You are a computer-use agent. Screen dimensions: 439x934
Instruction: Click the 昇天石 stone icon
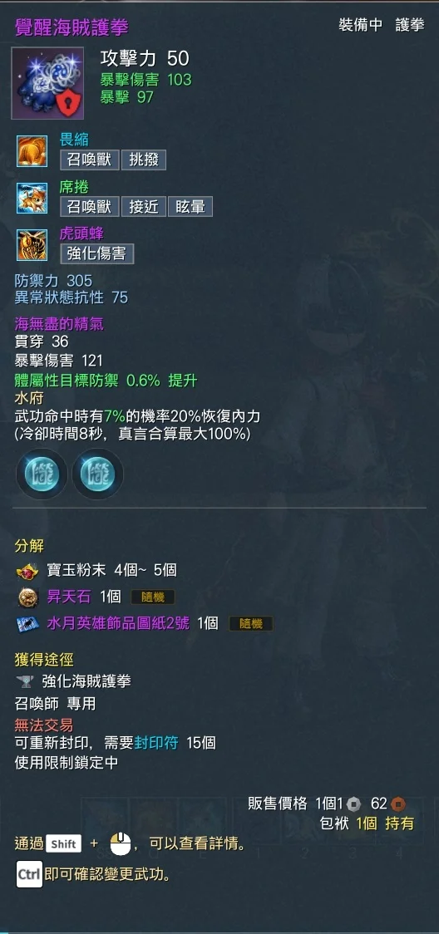coord(27,597)
